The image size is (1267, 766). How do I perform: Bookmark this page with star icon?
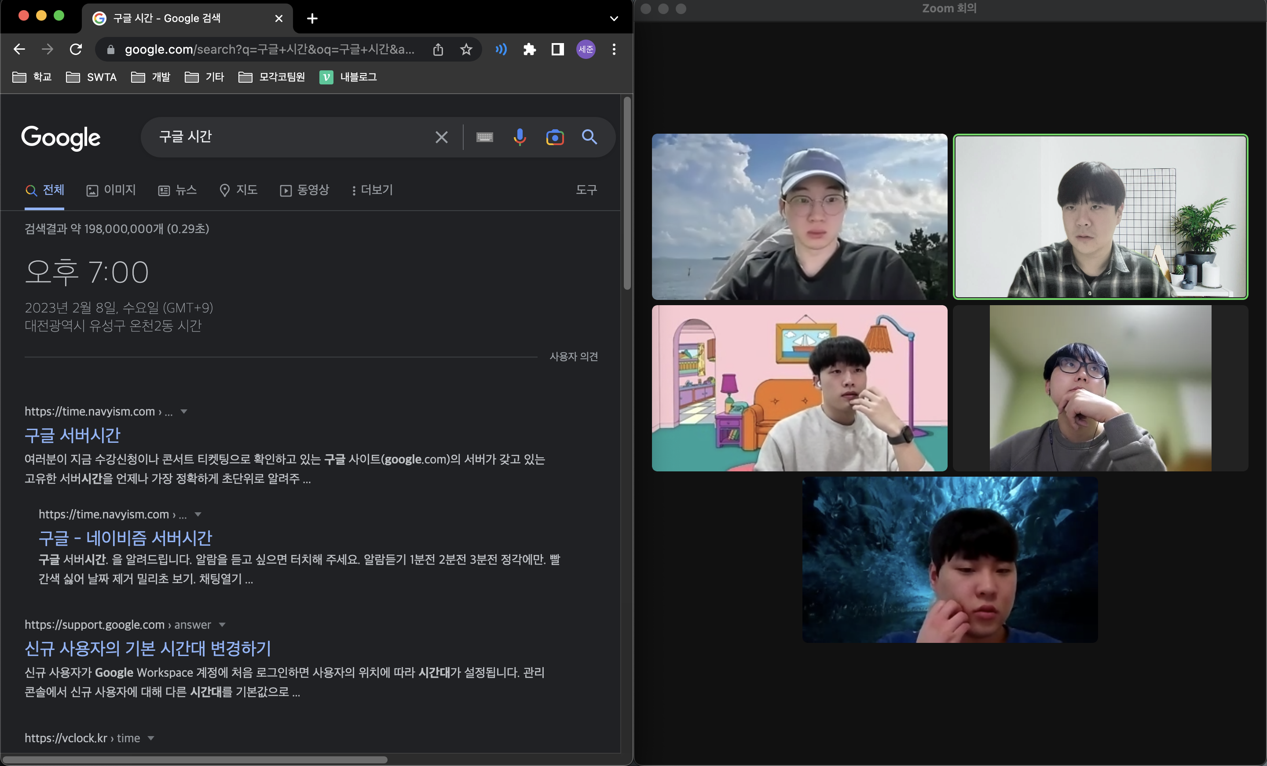[466, 49]
